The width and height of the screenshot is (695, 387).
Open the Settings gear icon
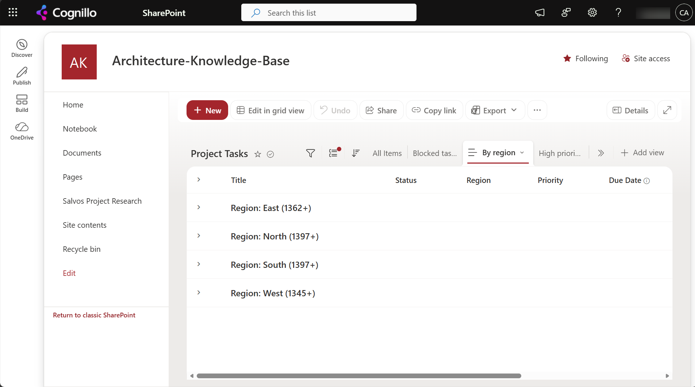tap(592, 13)
